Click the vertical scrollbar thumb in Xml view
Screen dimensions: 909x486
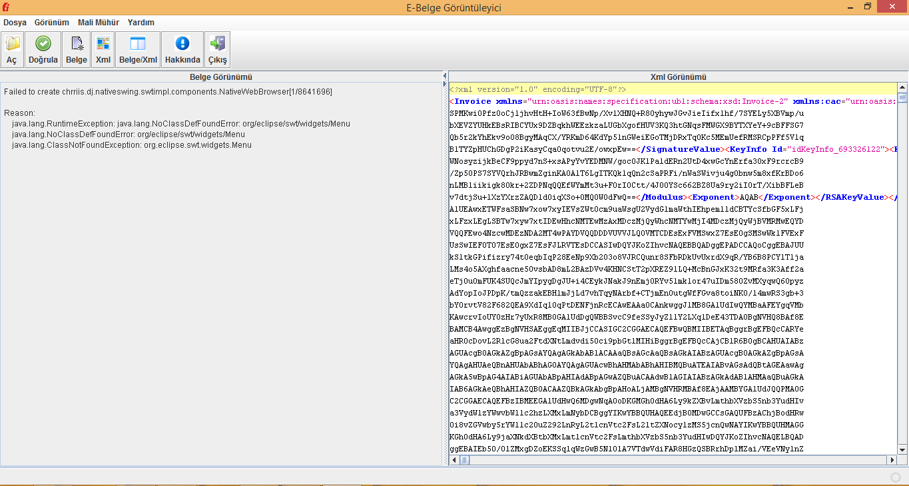902,98
